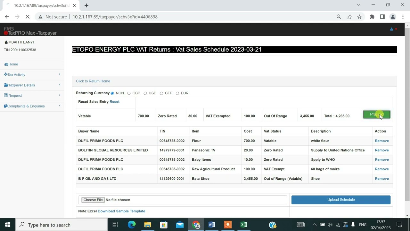Download the Sample Template
The height and width of the screenshot is (231, 410).
click(x=121, y=211)
